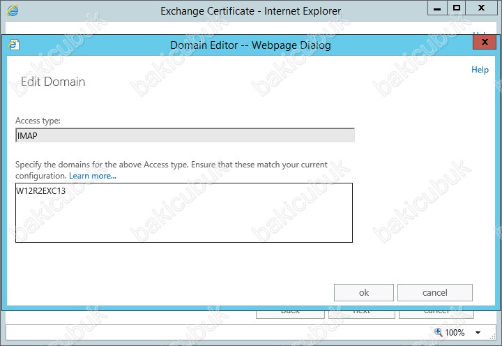Click into the domains text area with W12R2EXC13

[x=184, y=213]
